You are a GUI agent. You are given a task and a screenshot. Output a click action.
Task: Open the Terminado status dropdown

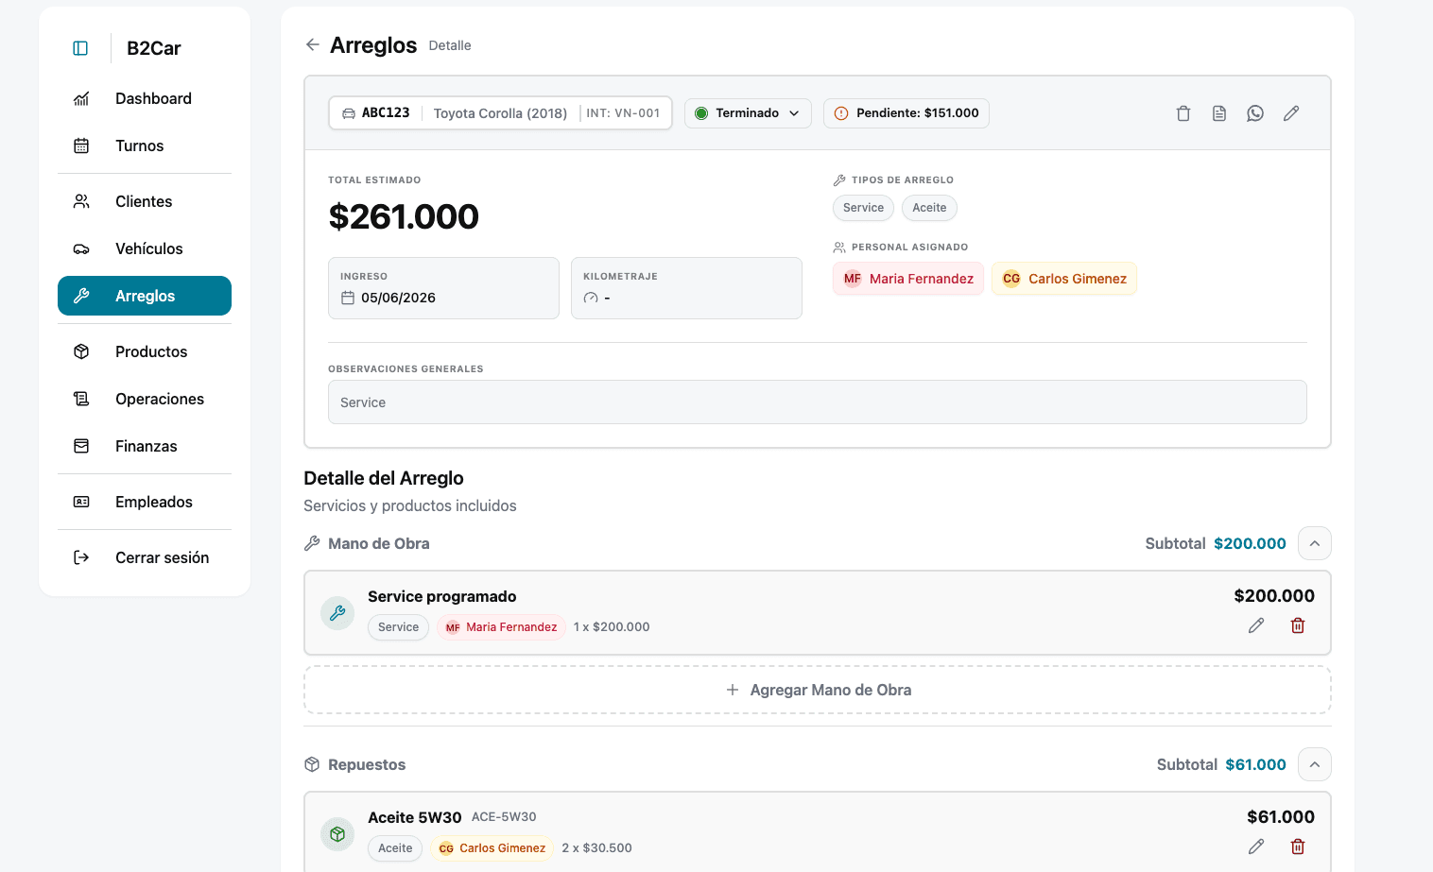pyautogui.click(x=748, y=113)
